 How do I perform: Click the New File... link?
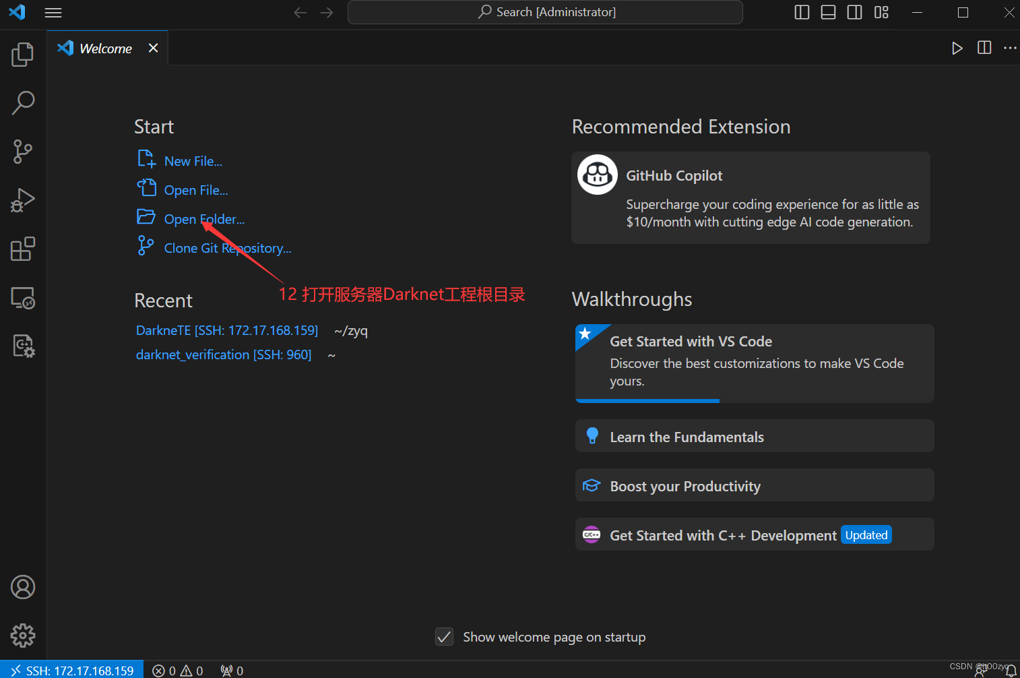click(x=193, y=161)
